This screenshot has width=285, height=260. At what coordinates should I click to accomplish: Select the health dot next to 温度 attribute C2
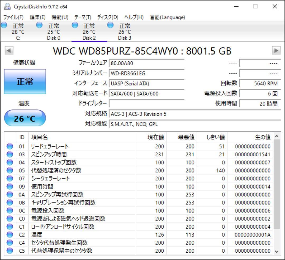point(9,234)
